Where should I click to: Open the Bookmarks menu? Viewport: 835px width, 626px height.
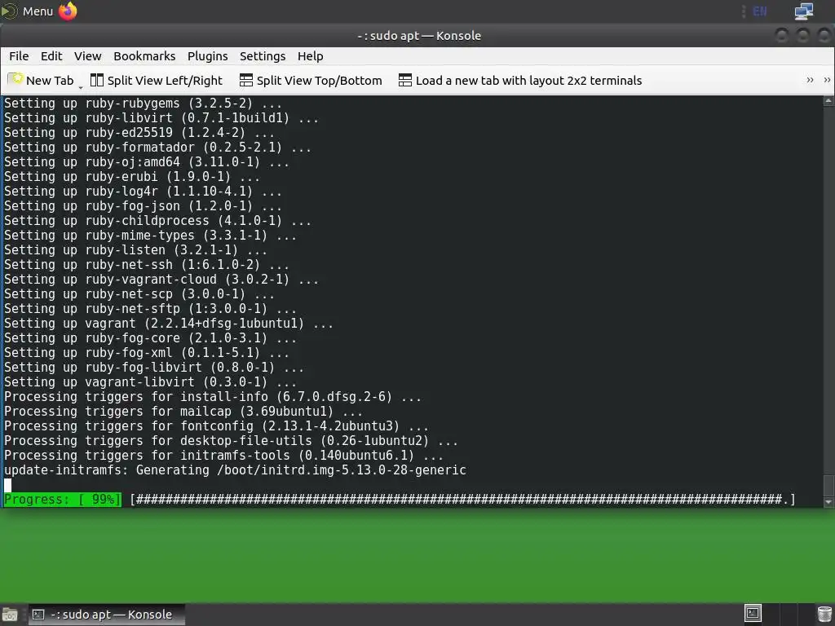[144, 56]
